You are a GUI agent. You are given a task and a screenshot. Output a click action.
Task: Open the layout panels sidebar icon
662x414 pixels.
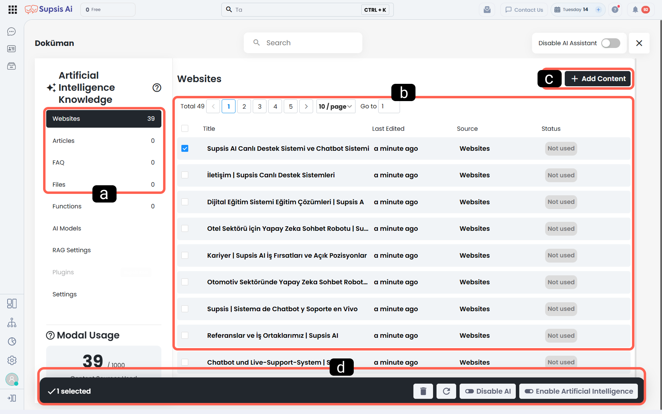pyautogui.click(x=12, y=304)
